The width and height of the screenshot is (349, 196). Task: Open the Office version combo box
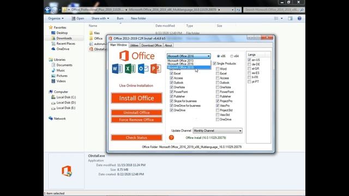pos(189,56)
